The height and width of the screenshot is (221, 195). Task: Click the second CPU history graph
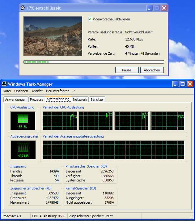(96, 121)
